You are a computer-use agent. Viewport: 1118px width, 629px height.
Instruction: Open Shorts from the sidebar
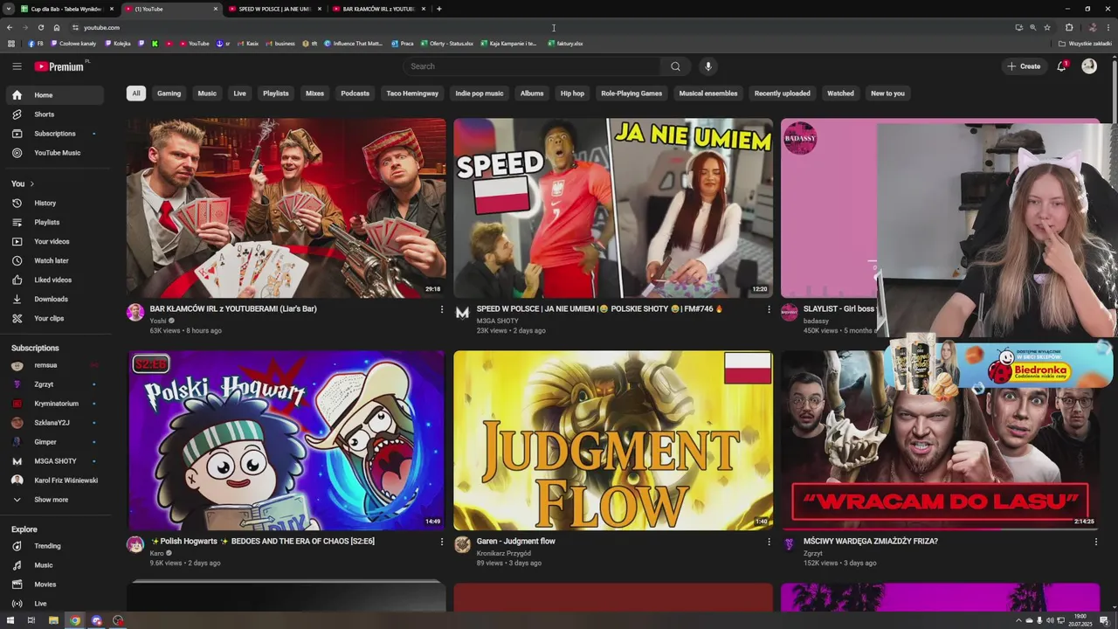click(x=54, y=114)
